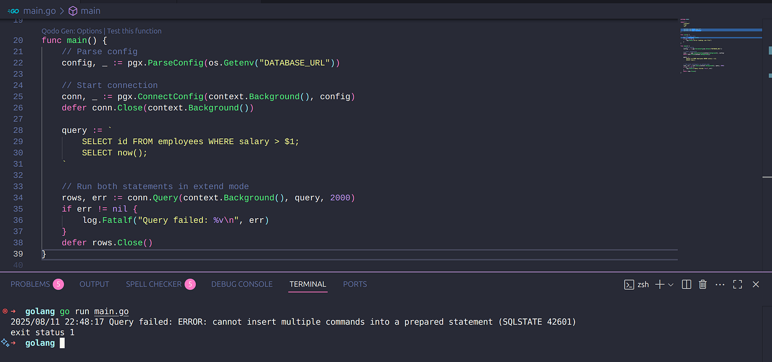Select the TERMINAL panel tab
Image resolution: width=772 pixels, height=362 pixels.
[x=308, y=284]
